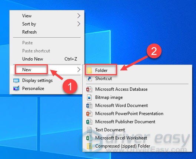
Task: Click the Excel Worksheet icon
Action: (x=89, y=138)
